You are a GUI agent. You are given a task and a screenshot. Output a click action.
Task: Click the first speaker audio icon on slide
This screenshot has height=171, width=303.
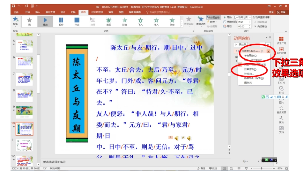(176, 138)
